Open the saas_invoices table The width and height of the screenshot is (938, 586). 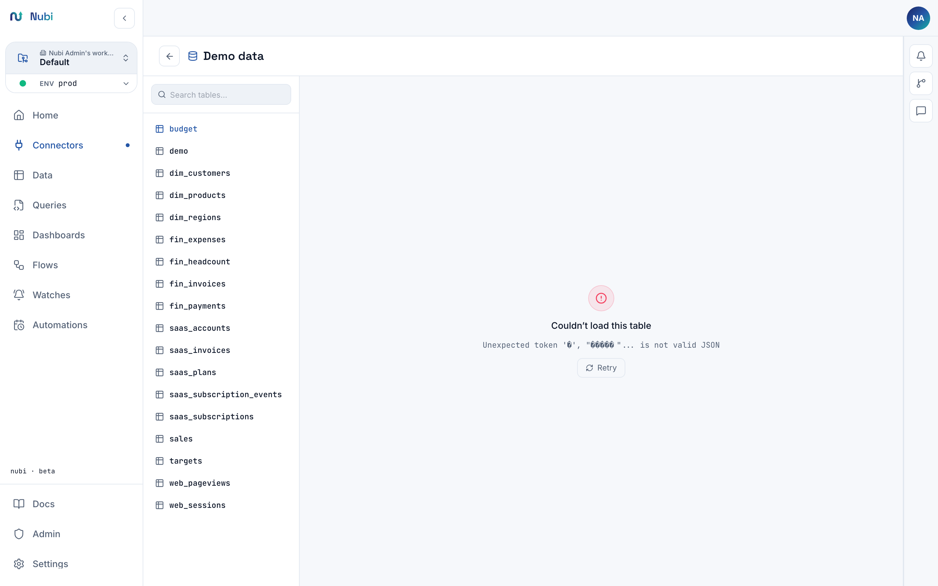[221, 350]
